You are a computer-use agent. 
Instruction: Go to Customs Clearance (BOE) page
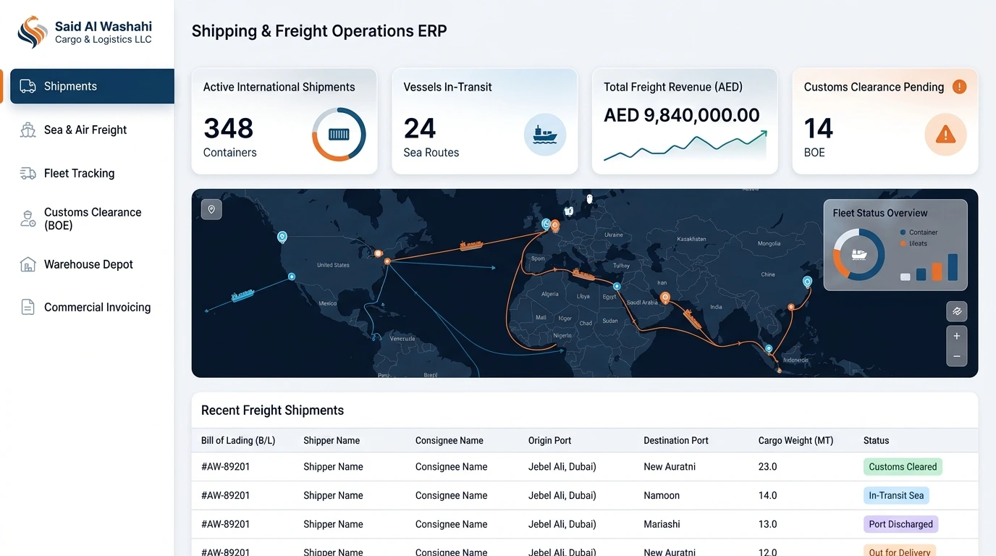tap(92, 219)
